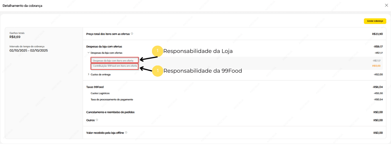
Task: Click the info icon next to Outros
Action: tap(97, 120)
